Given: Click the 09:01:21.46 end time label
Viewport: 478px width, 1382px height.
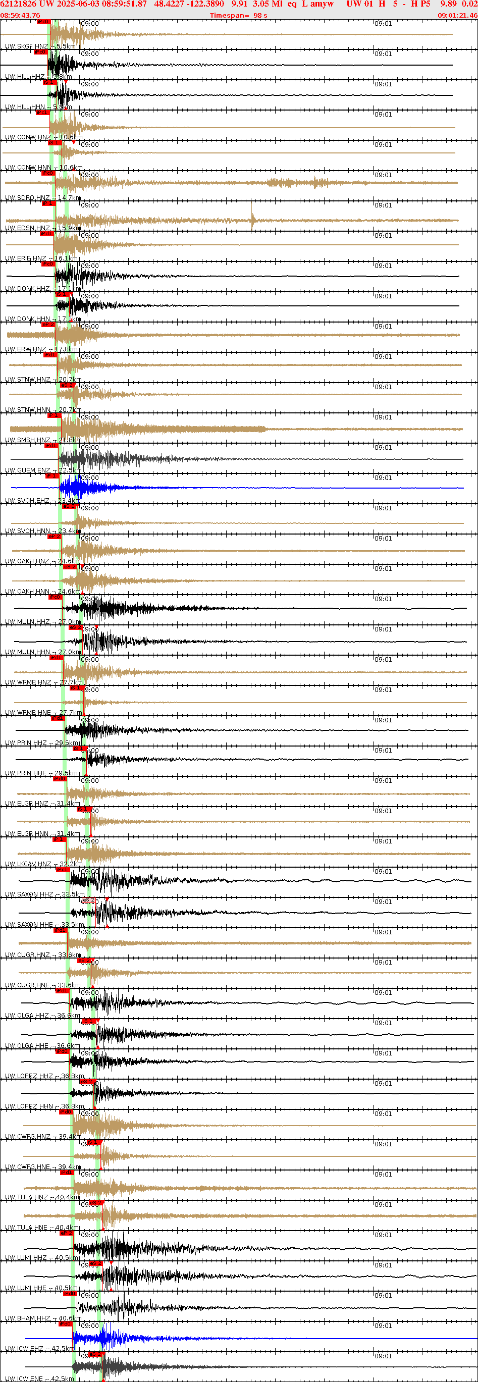Looking at the screenshot, I should pyautogui.click(x=457, y=16).
